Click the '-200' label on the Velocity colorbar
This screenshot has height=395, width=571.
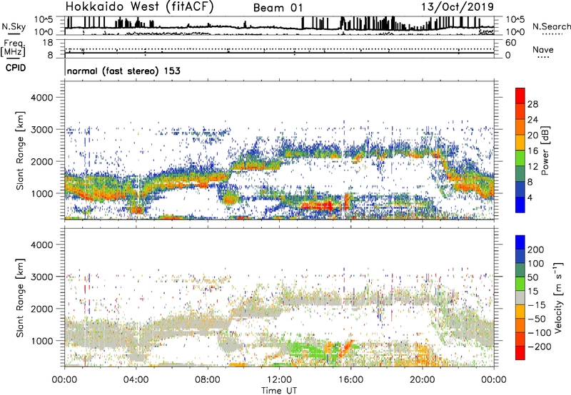click(540, 347)
